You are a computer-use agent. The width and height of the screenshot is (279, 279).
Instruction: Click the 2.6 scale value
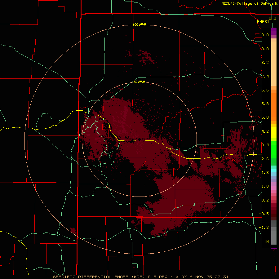265,159
